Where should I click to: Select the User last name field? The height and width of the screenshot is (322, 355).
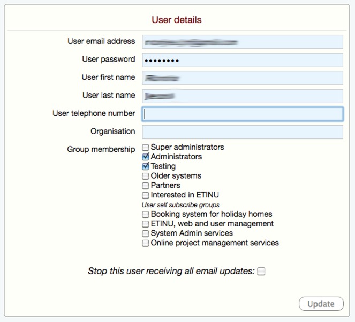[x=242, y=96]
